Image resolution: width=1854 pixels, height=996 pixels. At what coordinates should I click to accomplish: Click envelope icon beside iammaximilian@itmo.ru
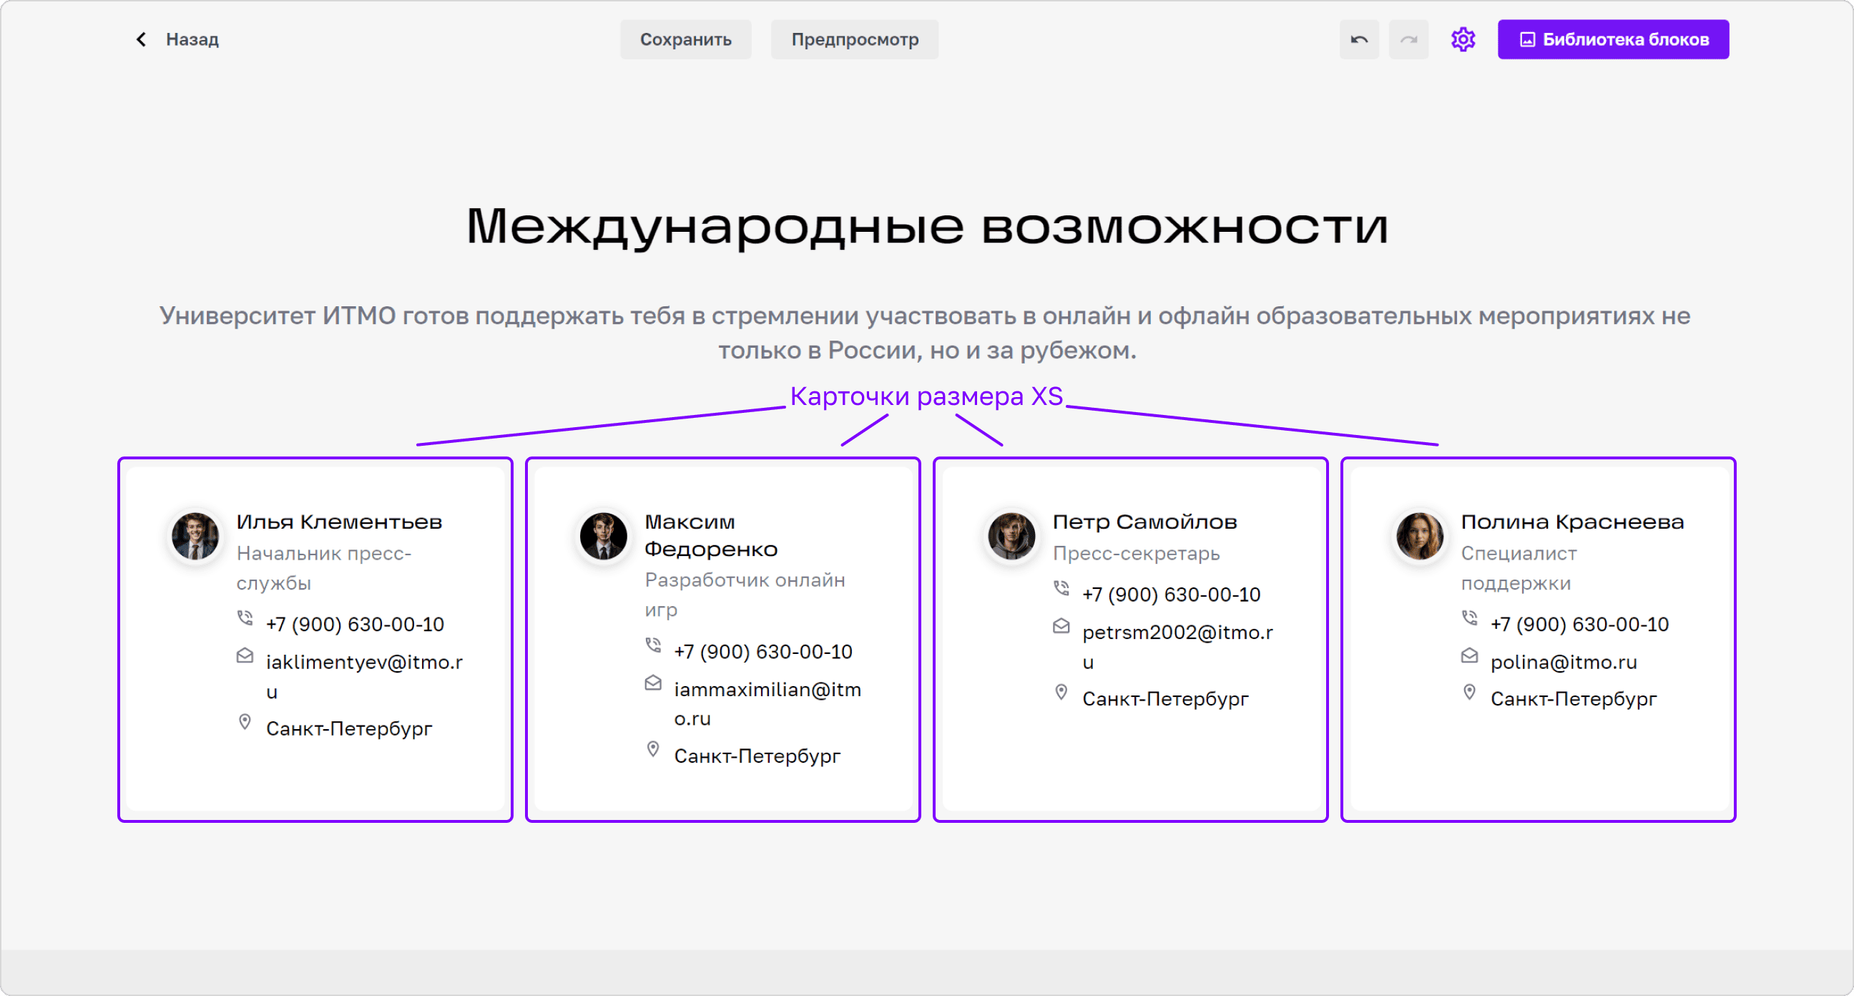click(653, 683)
